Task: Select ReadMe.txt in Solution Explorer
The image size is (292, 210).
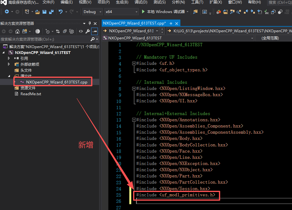Action: [x=31, y=94]
